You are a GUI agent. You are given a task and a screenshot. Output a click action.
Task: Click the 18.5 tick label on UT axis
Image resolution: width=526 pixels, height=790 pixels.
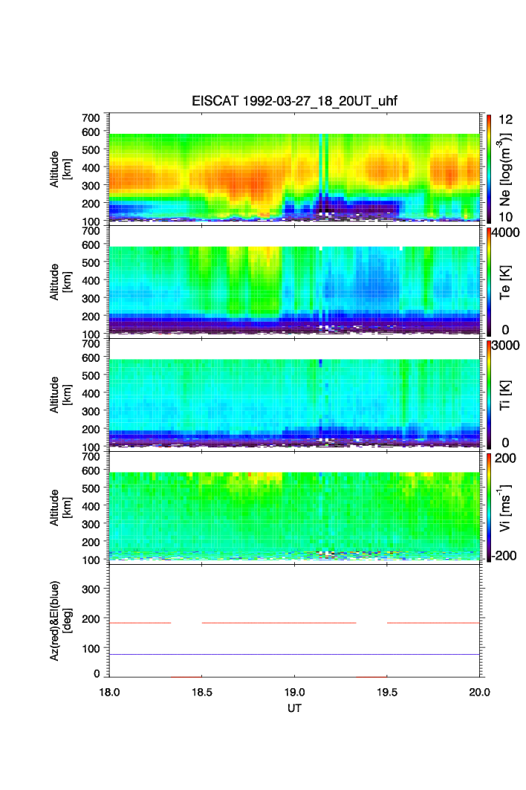(201, 692)
